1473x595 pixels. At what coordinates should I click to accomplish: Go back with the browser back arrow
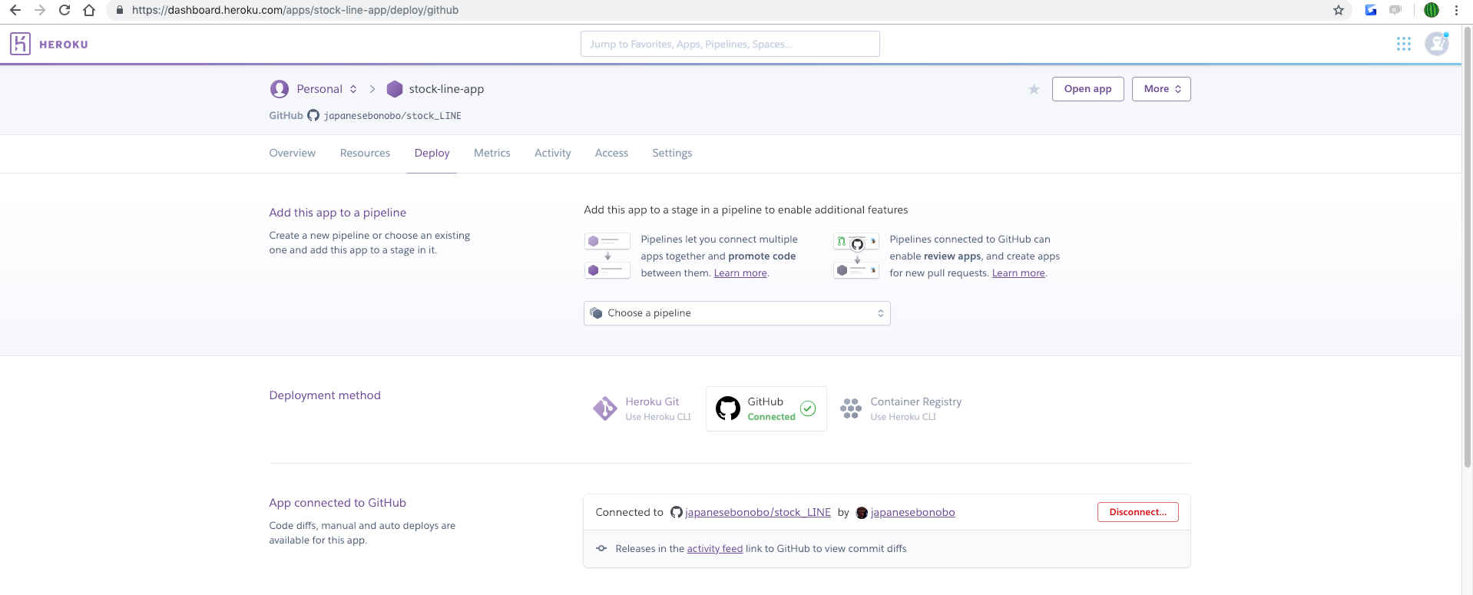(x=15, y=10)
